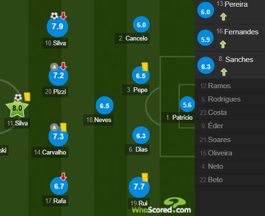The width and height of the screenshot is (265, 216).
Task: Click the goal ball icon above 11.Silva
Action: (x=18, y=98)
